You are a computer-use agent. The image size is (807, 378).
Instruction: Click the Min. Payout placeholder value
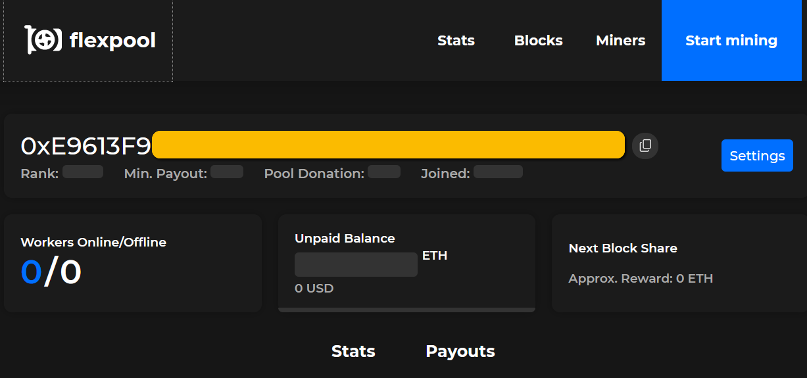[227, 172]
